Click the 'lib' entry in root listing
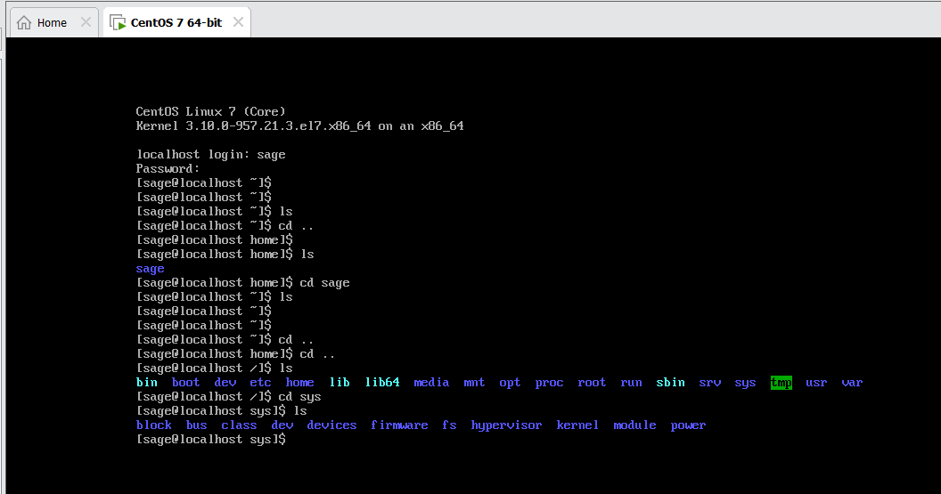 [340, 383]
